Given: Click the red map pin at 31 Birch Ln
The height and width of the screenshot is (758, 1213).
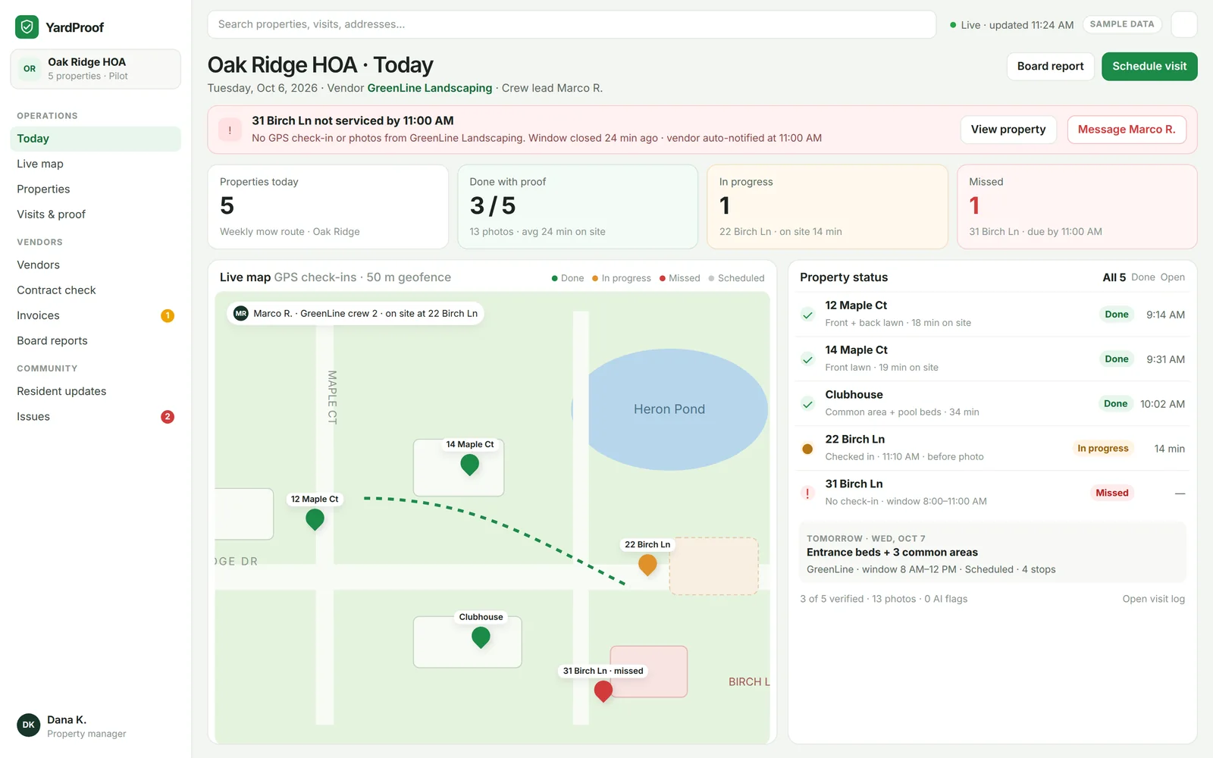Looking at the screenshot, I should point(603,691).
